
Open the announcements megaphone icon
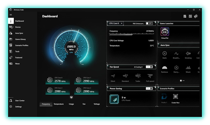pos(196,16)
